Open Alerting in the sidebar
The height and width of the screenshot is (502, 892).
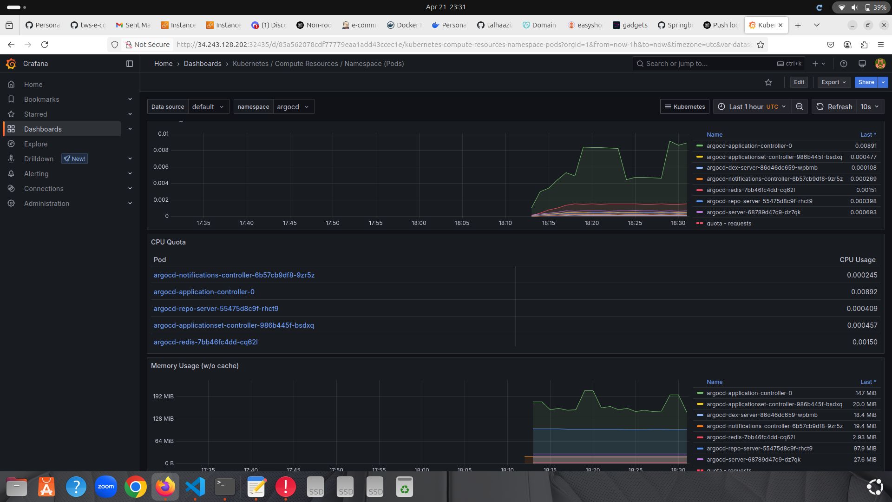(36, 174)
